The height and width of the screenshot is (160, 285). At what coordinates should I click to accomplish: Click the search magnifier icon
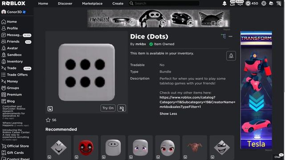[x=131, y=3]
